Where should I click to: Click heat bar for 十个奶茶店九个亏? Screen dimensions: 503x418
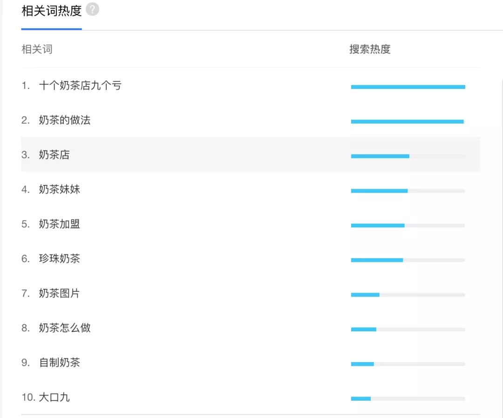click(408, 87)
